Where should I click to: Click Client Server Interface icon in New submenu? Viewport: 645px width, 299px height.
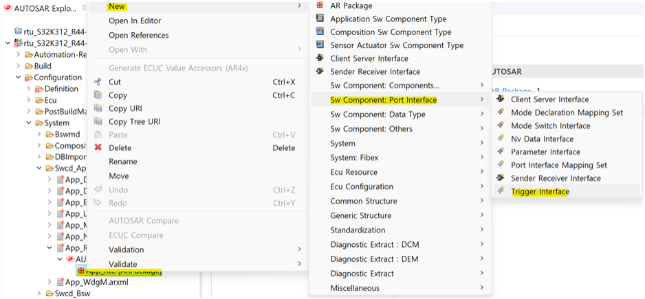click(320, 58)
